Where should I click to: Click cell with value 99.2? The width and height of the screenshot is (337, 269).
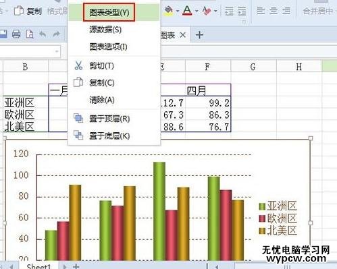click(x=207, y=103)
